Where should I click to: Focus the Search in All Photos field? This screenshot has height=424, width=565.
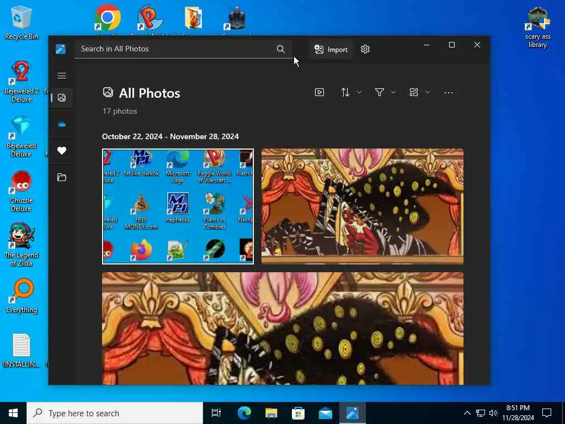click(x=183, y=49)
